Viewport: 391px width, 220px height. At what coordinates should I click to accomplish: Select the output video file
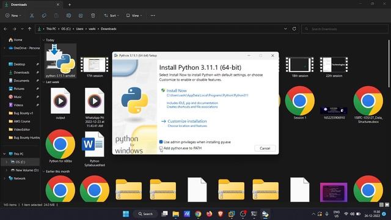60,103
